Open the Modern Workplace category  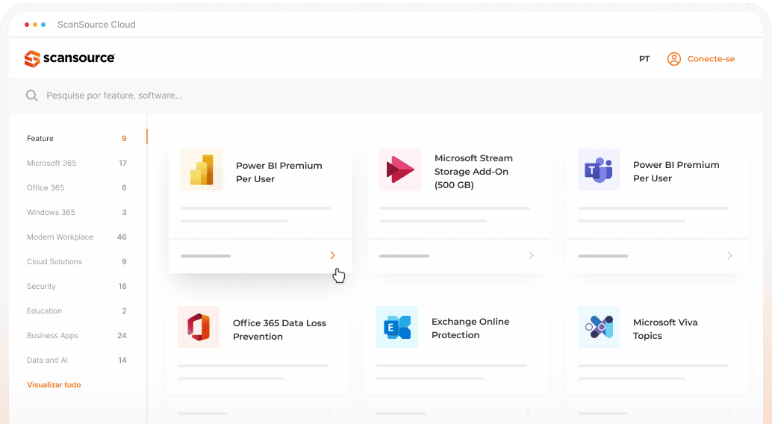tap(60, 237)
